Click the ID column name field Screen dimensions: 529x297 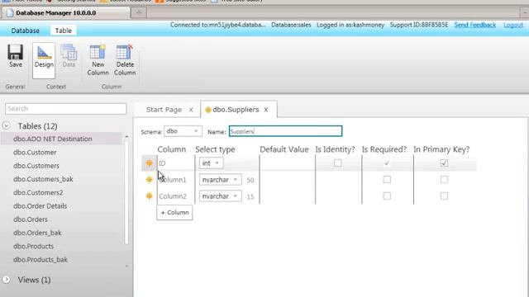(175, 163)
